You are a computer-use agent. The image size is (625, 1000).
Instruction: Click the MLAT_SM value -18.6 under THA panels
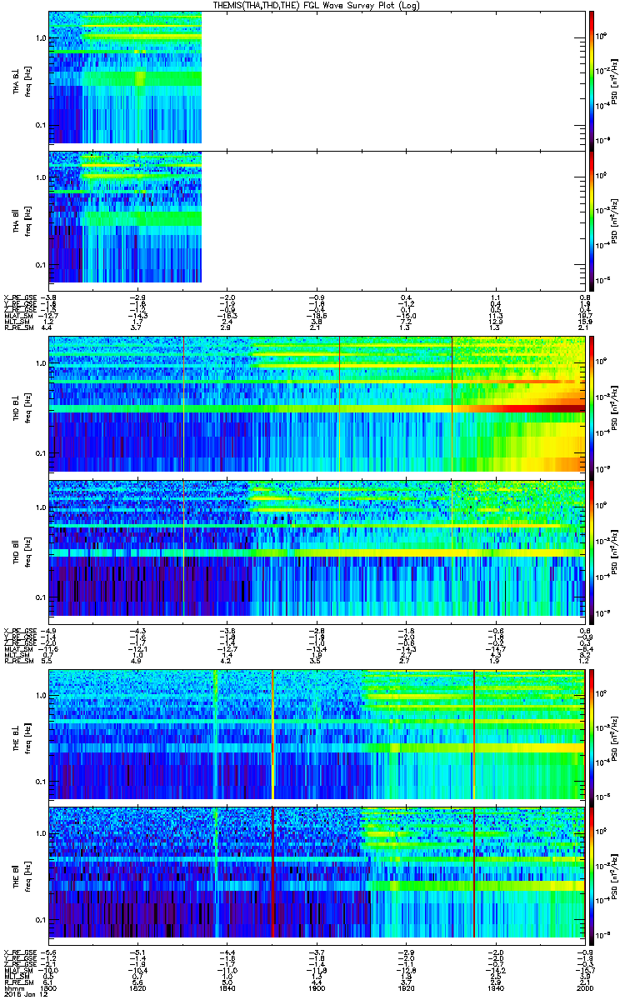(317, 317)
